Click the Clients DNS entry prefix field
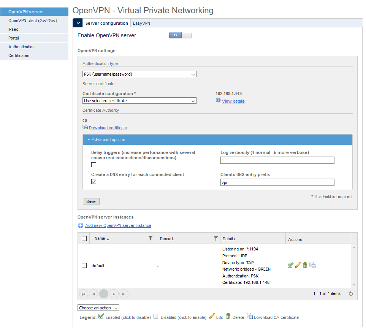This screenshot has height=328, width=366. (x=277, y=182)
